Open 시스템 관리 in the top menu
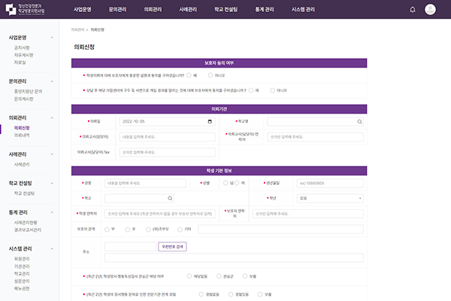Viewport: 451px width, 301px height. pyautogui.click(x=303, y=10)
